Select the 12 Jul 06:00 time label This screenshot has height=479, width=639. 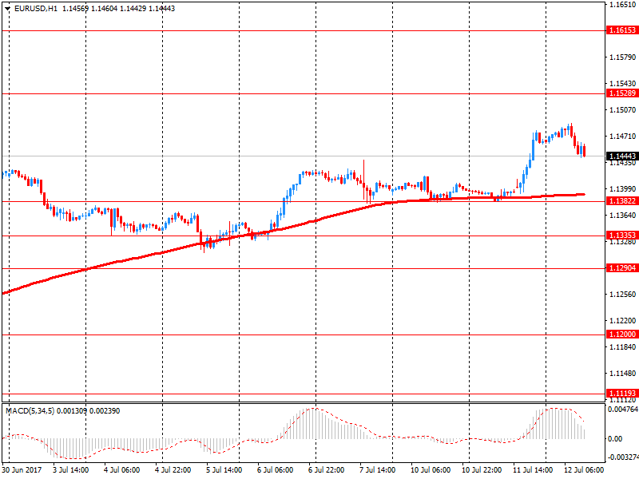tap(584, 469)
